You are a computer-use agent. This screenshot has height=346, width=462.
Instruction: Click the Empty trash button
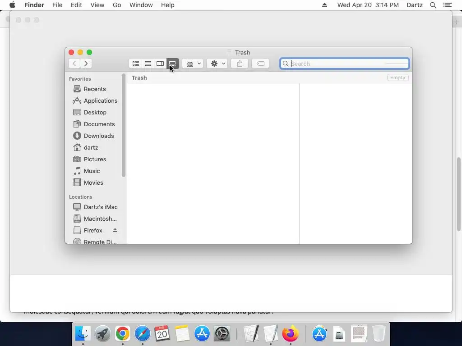(x=397, y=77)
